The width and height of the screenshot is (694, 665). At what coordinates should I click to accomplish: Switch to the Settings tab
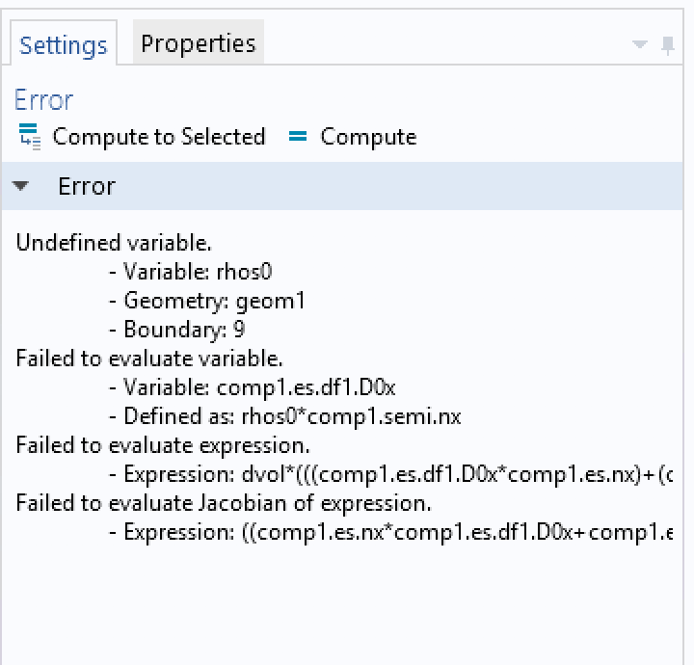pyautogui.click(x=63, y=45)
